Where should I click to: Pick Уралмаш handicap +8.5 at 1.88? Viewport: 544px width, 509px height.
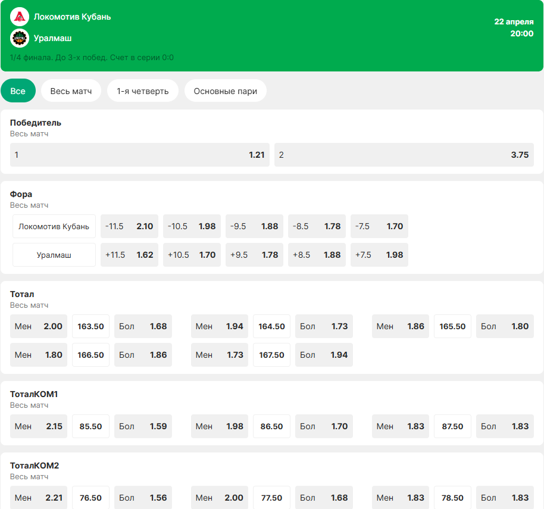click(x=317, y=255)
